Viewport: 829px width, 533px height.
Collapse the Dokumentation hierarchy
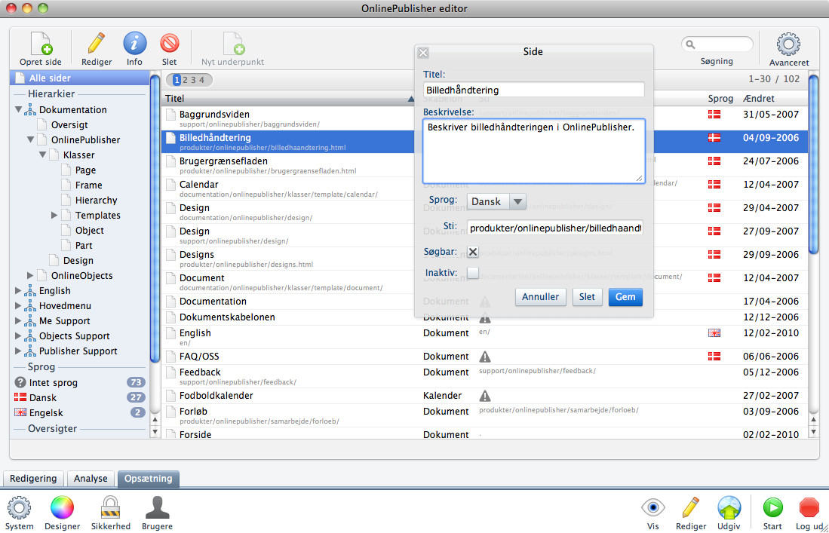18,110
